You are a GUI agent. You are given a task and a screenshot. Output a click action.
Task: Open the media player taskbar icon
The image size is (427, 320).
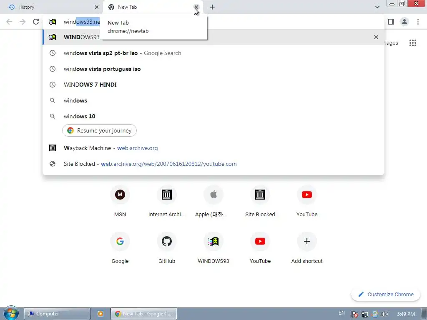coord(100,314)
